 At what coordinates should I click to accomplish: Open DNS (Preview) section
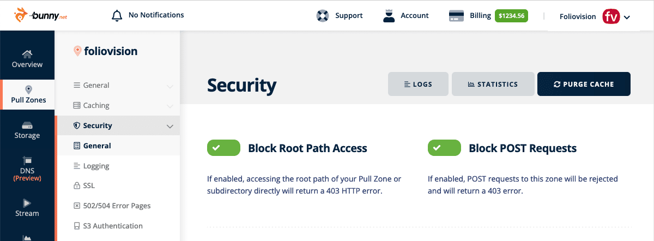(27, 168)
